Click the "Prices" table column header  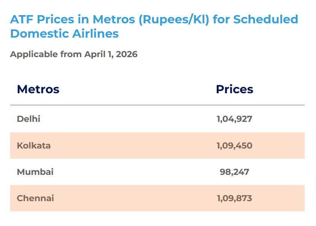tap(234, 89)
